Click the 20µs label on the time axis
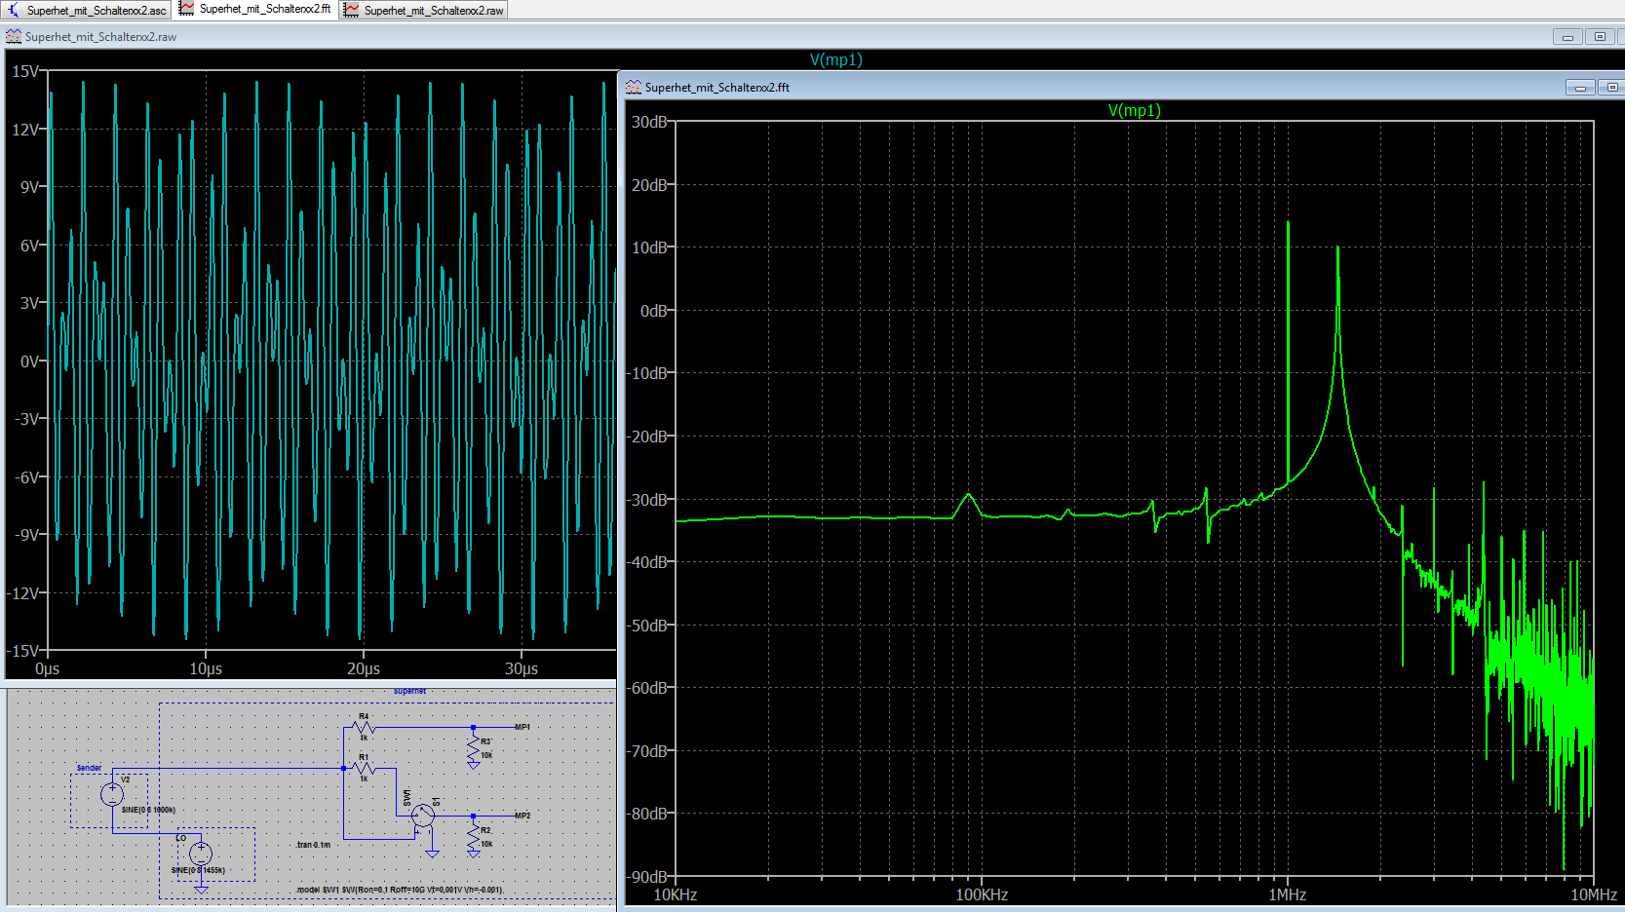The image size is (1625, 912). pos(364,668)
